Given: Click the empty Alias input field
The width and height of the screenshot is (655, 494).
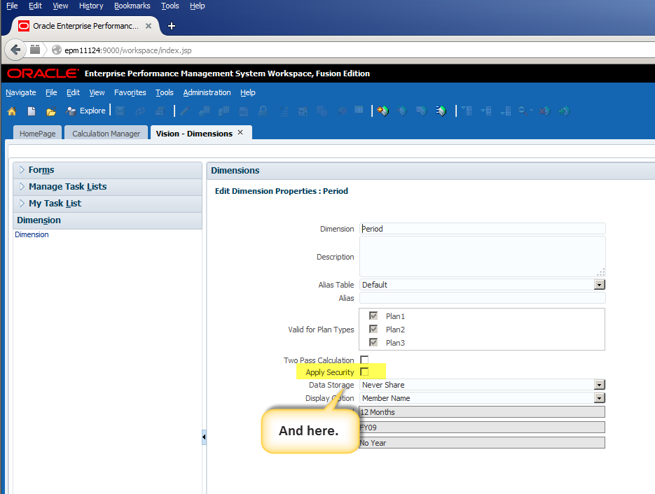Looking at the screenshot, I should (482, 298).
